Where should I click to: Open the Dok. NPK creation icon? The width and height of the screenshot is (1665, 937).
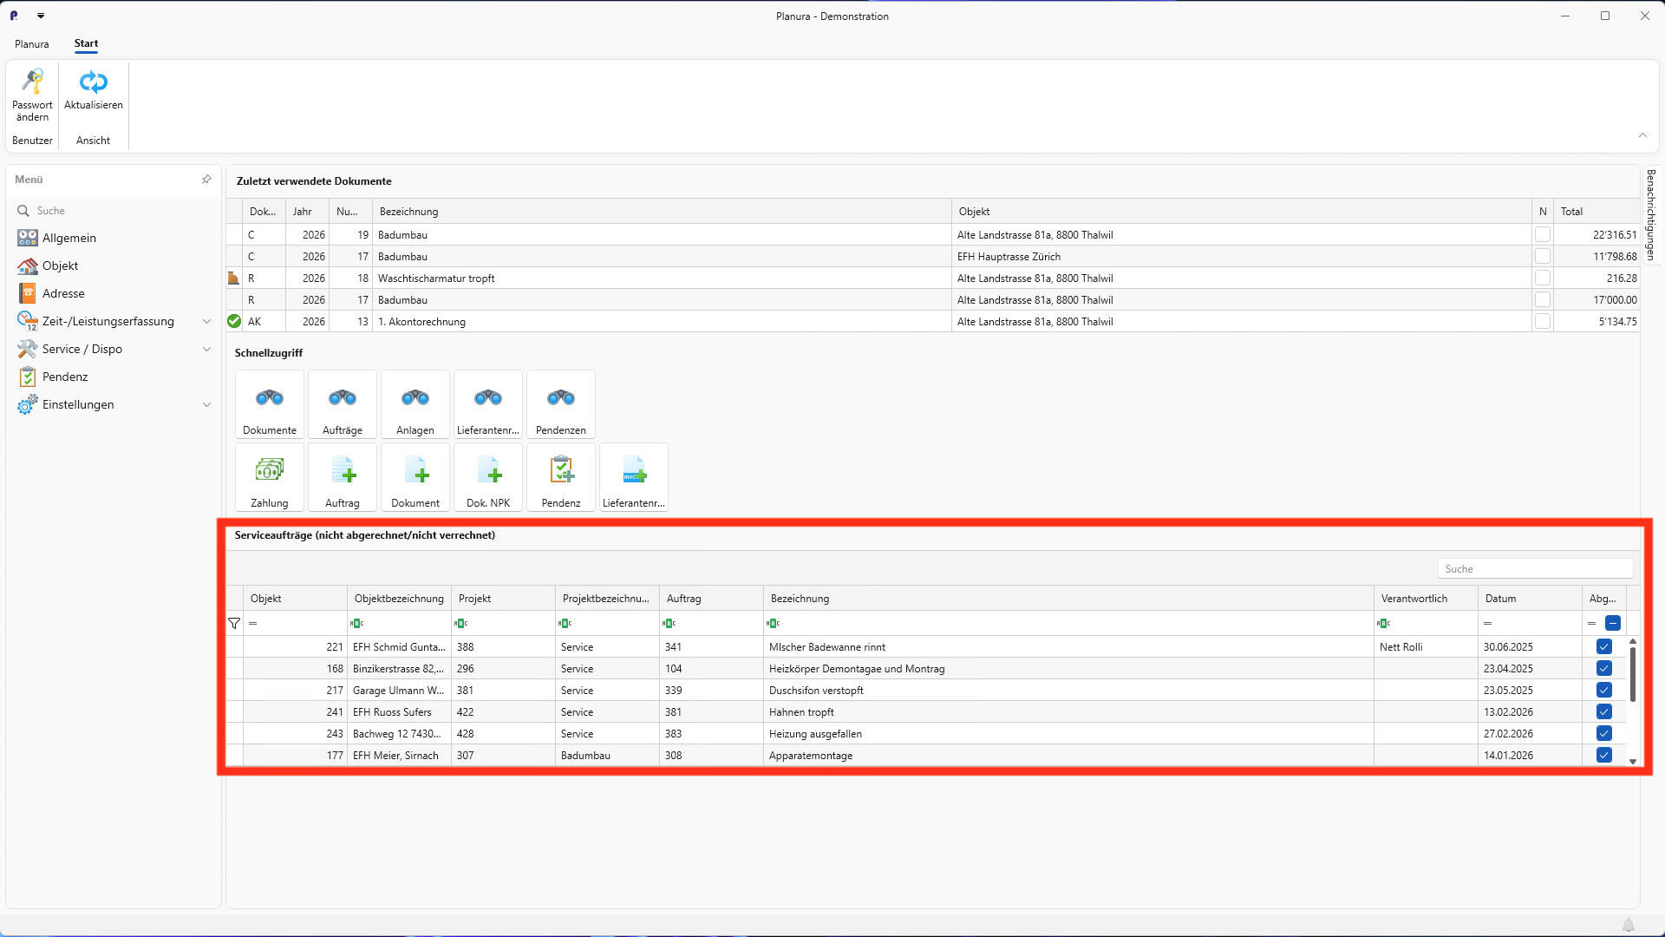point(487,477)
